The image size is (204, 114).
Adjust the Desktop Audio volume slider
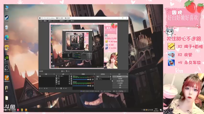[81, 86]
